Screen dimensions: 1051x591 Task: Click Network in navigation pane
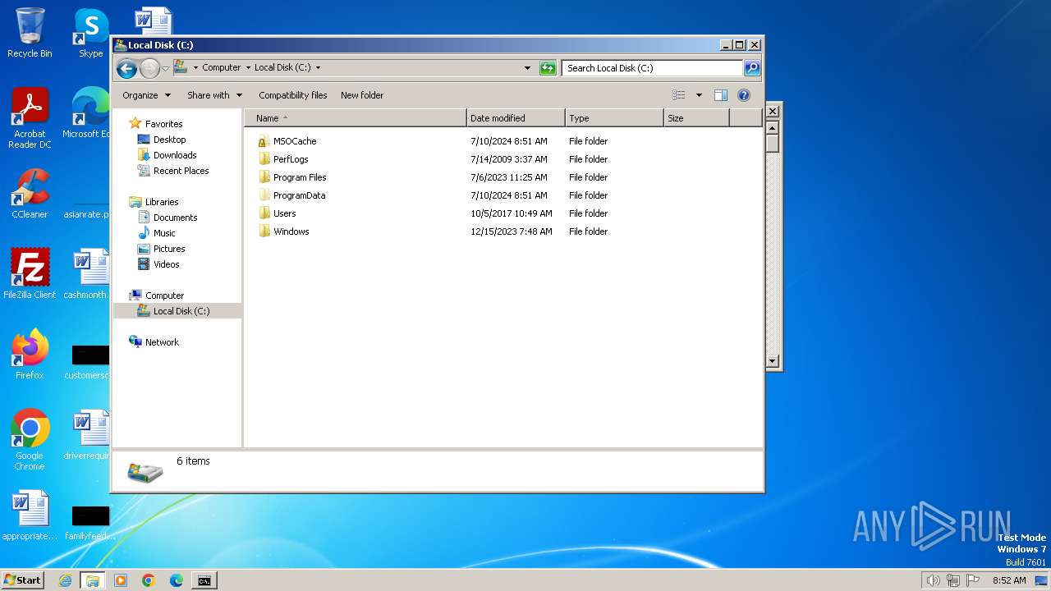162,342
